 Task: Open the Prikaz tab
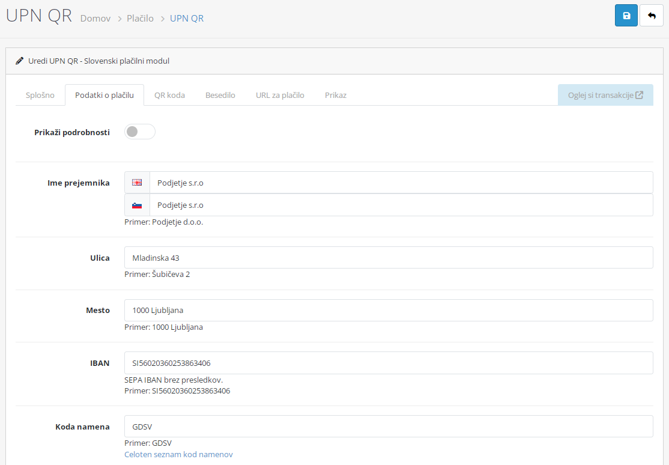336,95
